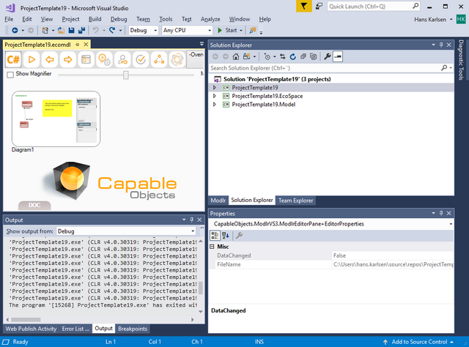
Task: Toggle pin on ProjectTemplate19.ecomdl tab
Action: pos(78,45)
